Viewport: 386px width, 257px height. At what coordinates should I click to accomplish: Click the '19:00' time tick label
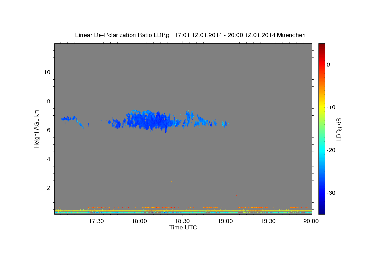click(x=225, y=221)
